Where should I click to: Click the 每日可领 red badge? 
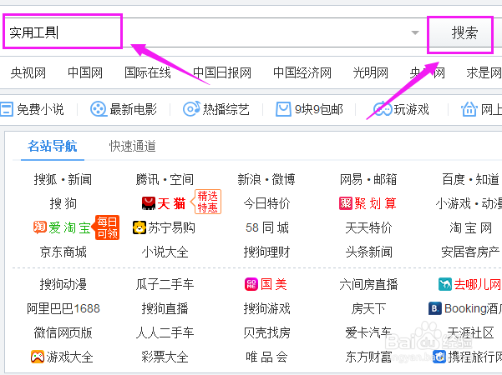pos(106,227)
